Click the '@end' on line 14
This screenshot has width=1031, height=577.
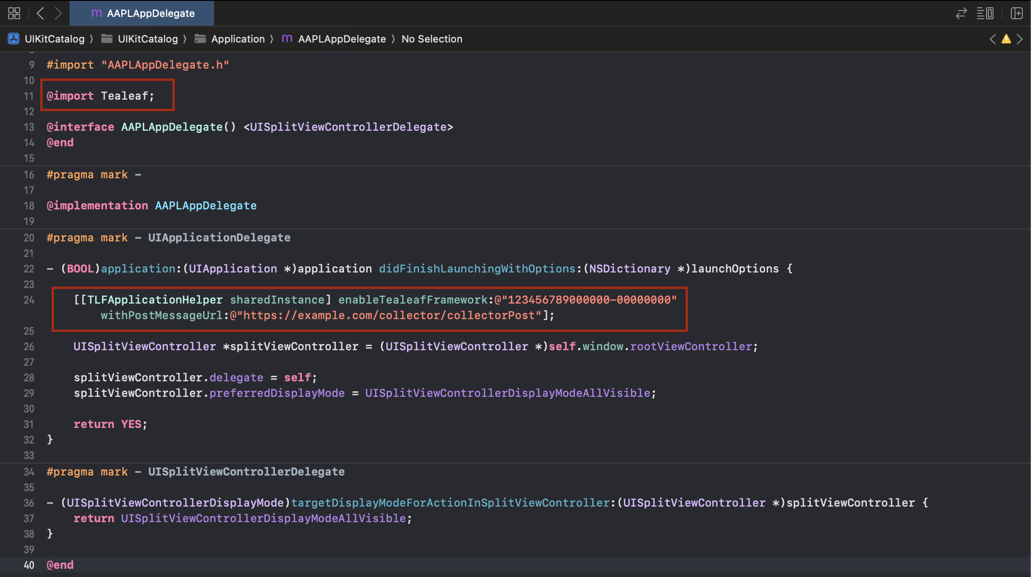(x=60, y=143)
